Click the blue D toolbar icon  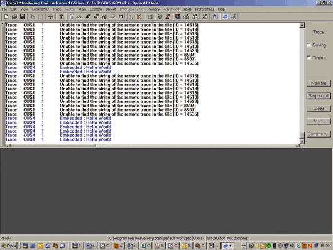tap(214, 16)
